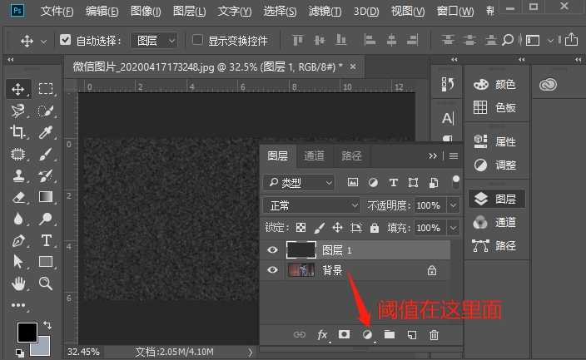This screenshot has width=586, height=360.
Task: Hide the 图层 1 layer
Action: (272, 249)
